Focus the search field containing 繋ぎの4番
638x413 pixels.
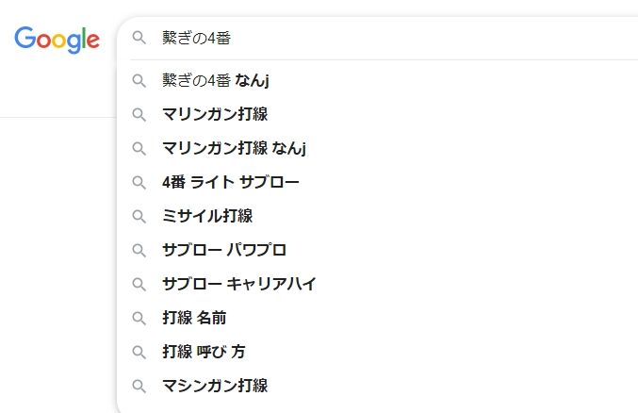tap(377, 38)
